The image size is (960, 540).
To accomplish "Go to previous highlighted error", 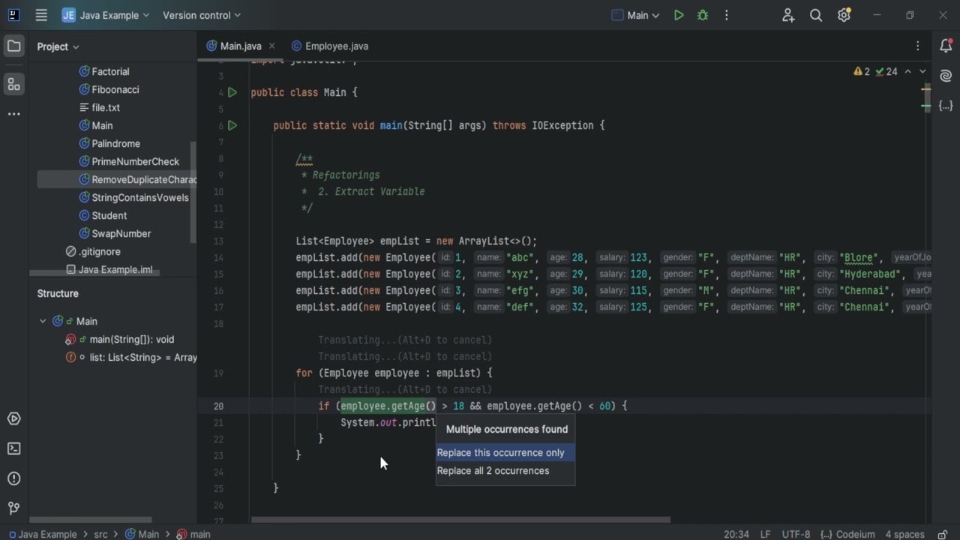I will coord(907,71).
